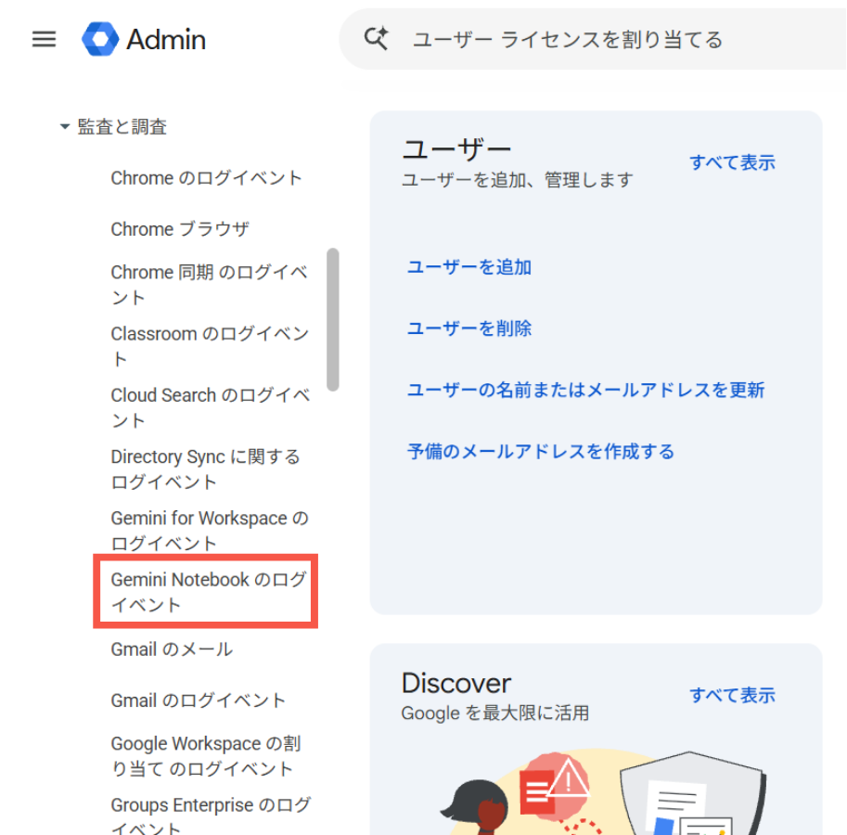Click the ユーザーを削除 link

(468, 328)
